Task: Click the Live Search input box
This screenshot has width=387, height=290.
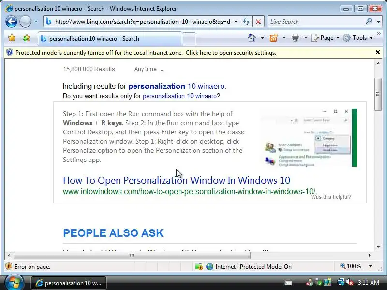Action: click(x=316, y=22)
